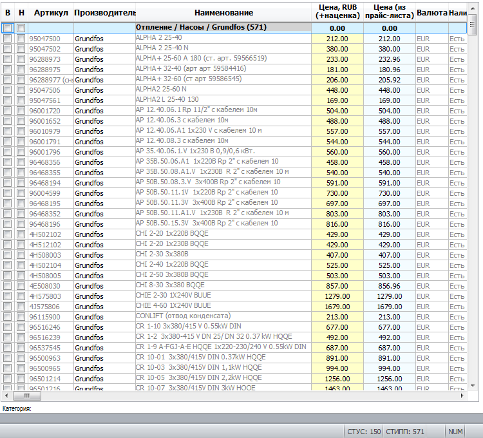Tick the В checkbox for article 95047500

pyautogui.click(x=7, y=39)
